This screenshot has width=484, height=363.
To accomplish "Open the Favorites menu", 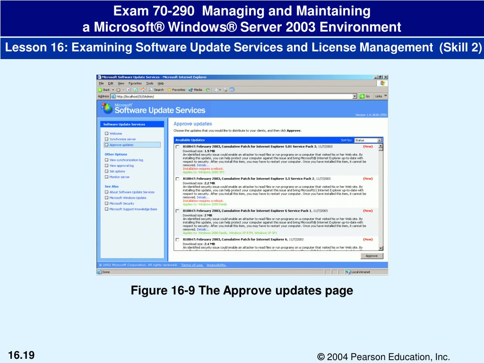I will pyautogui.click(x=135, y=83).
